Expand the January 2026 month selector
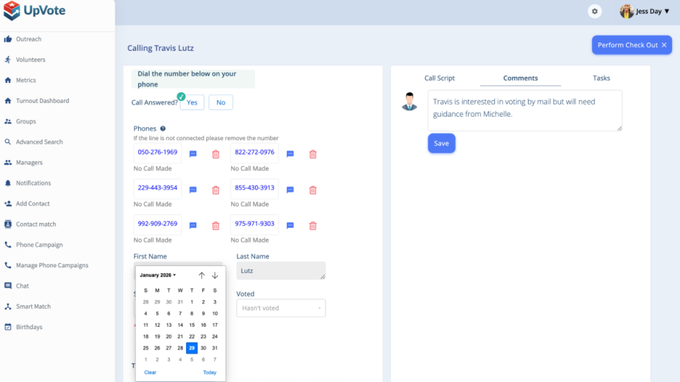 (158, 275)
